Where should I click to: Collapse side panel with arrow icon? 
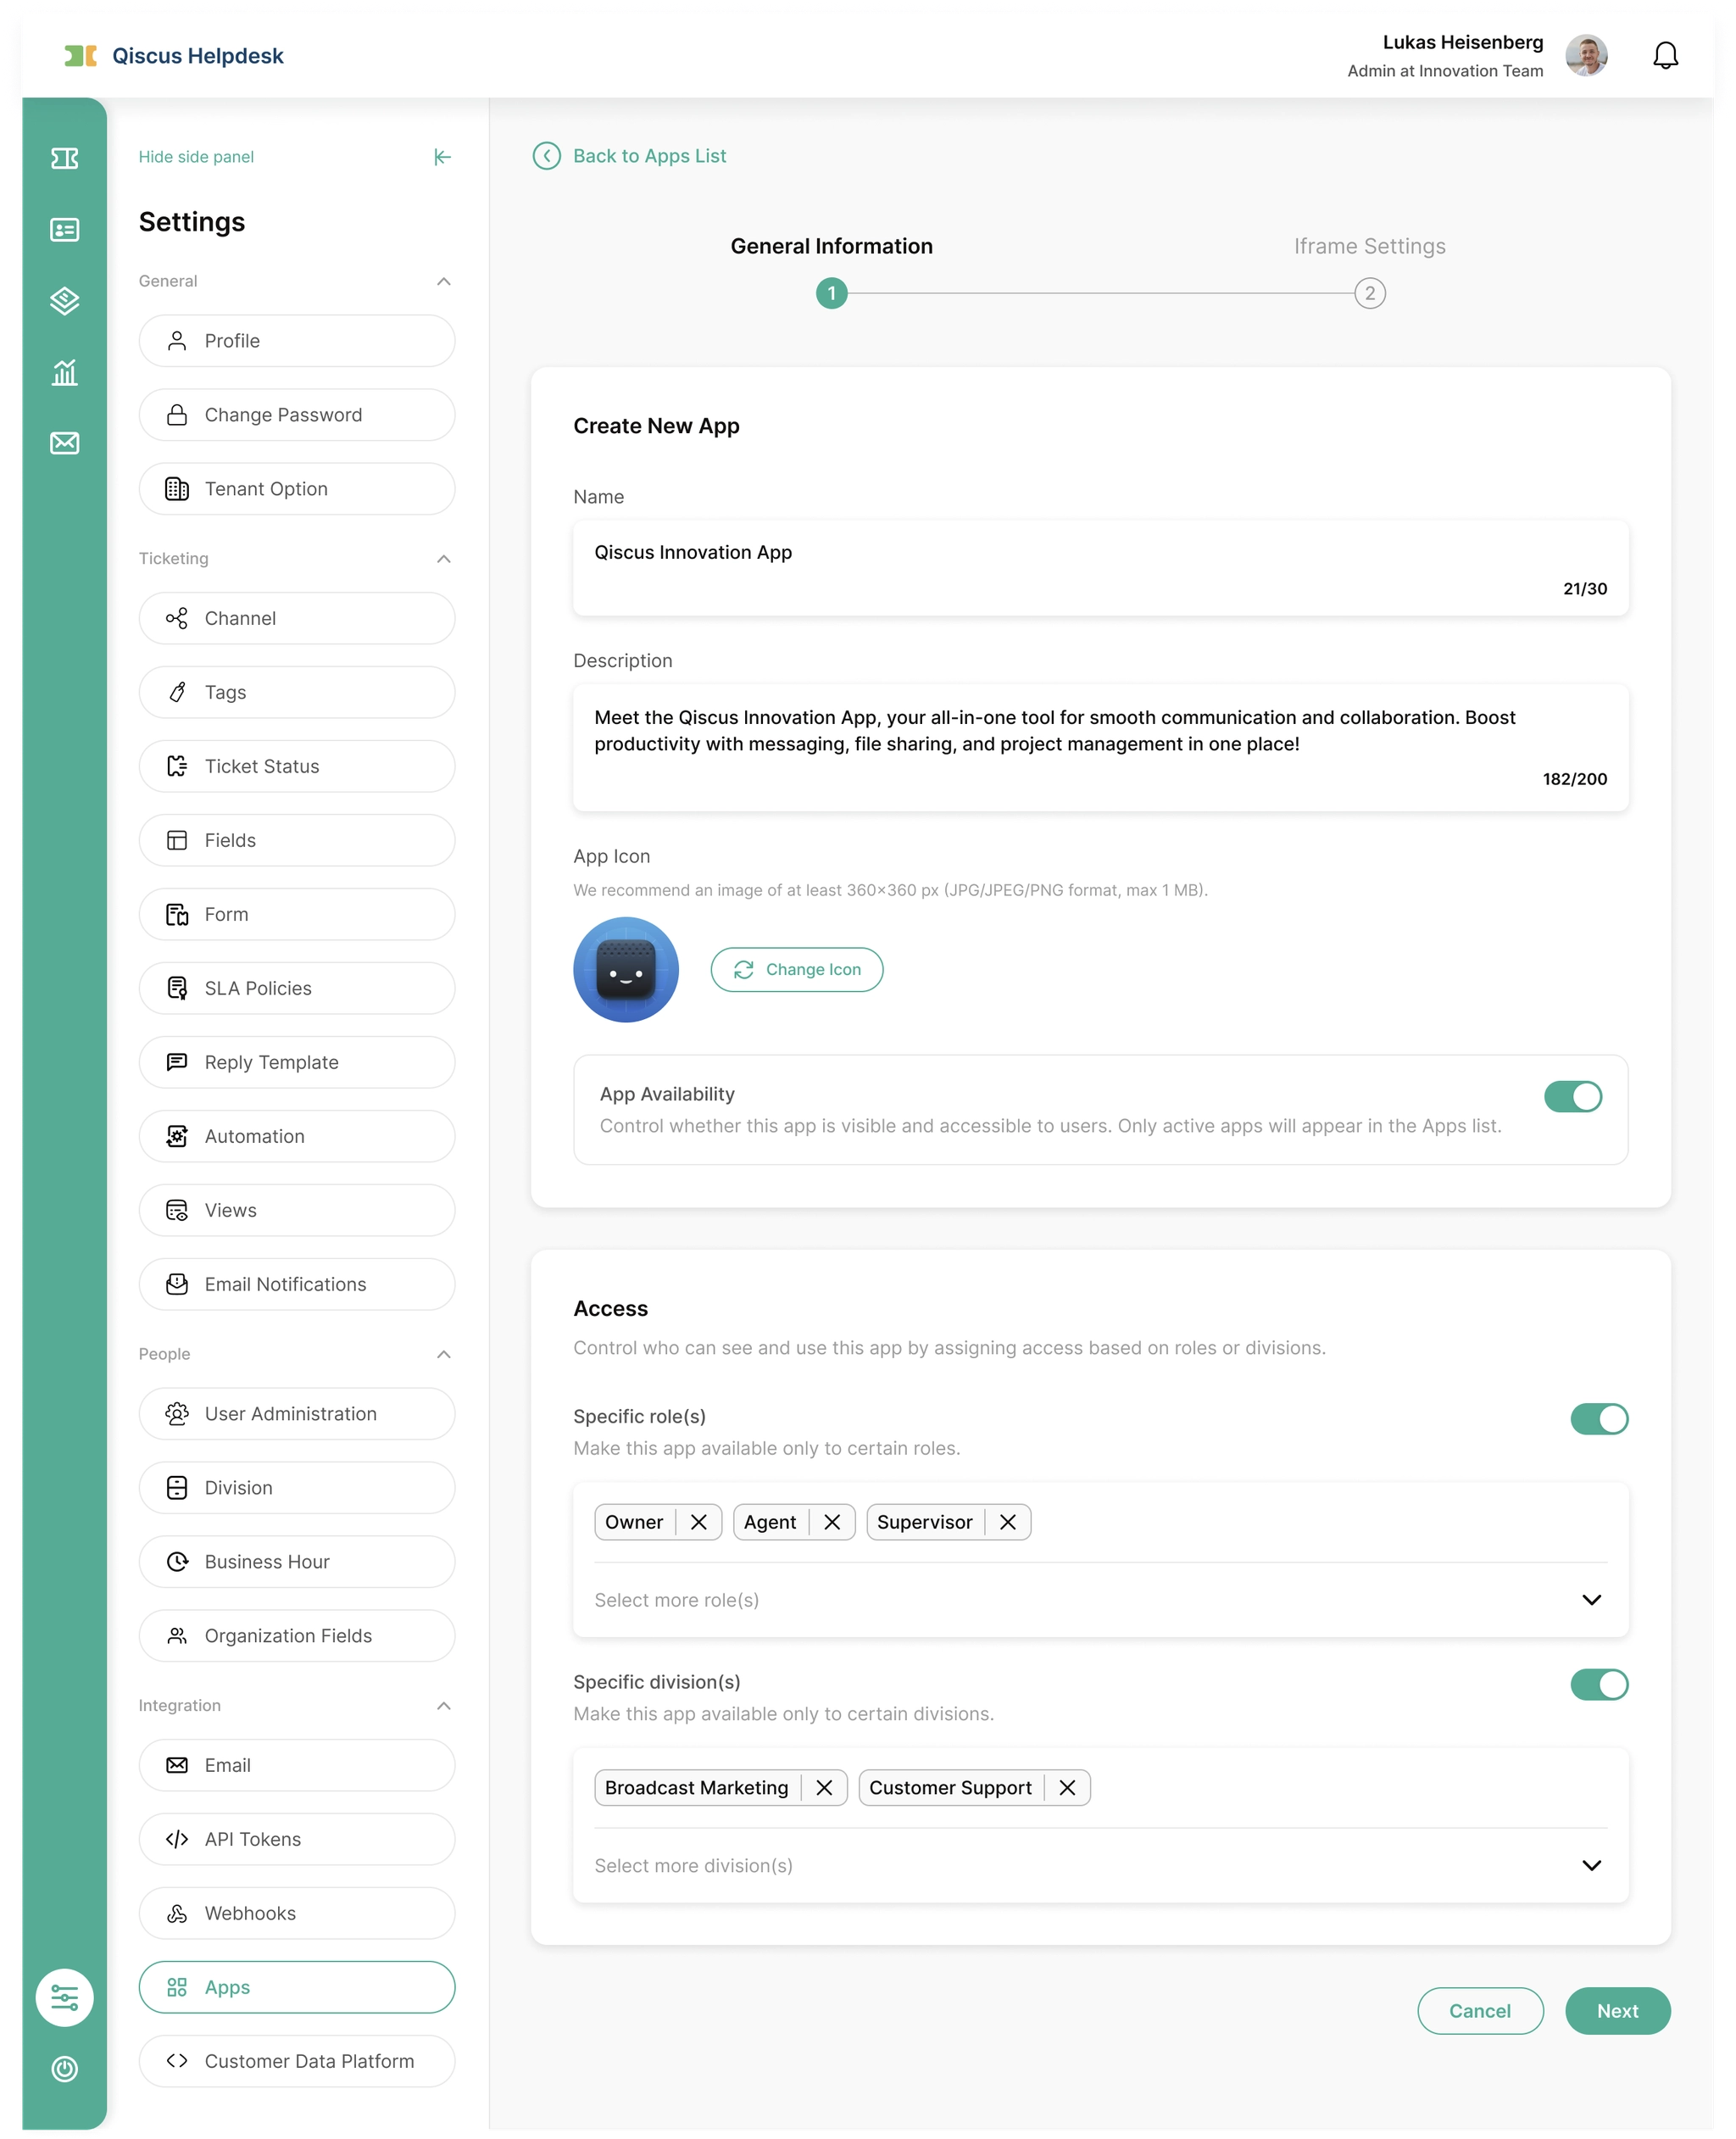[x=443, y=157]
